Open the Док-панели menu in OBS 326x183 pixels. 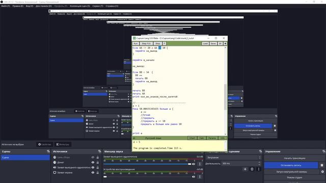[43, 6]
